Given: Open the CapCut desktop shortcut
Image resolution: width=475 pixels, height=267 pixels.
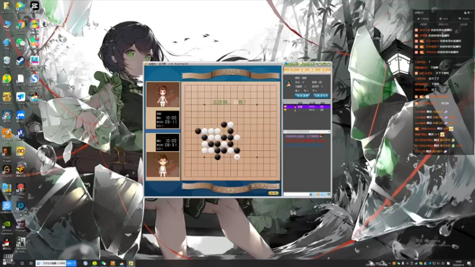Looking at the screenshot, I should coord(34,6).
